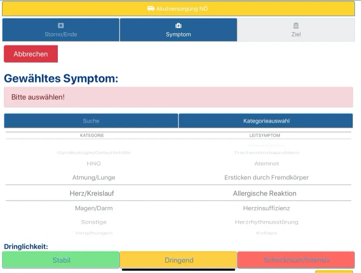Click the Ziel hospital building icon
361x273 pixels.
(296, 25)
